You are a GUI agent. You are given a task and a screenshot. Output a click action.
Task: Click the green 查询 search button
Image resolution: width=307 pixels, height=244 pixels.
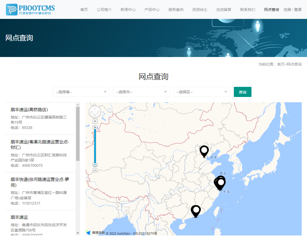tap(242, 92)
